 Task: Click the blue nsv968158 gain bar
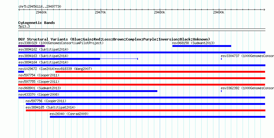[x=202, y=46]
